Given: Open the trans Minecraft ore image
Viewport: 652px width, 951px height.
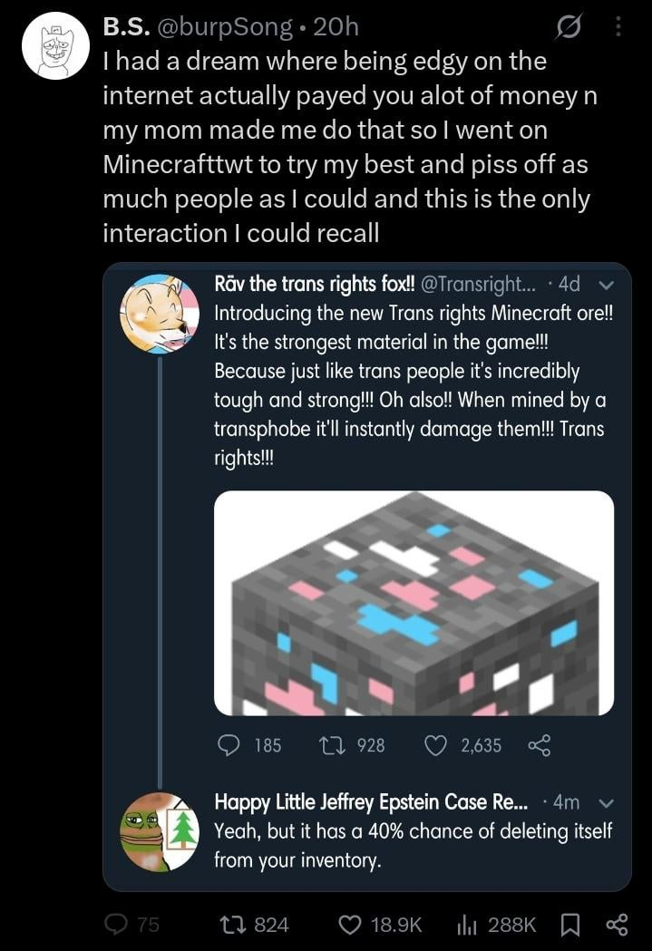Looking at the screenshot, I should tap(414, 603).
